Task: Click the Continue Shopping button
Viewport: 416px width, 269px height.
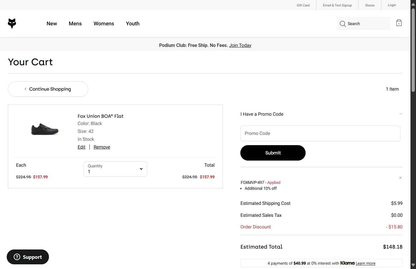Action: [48, 89]
